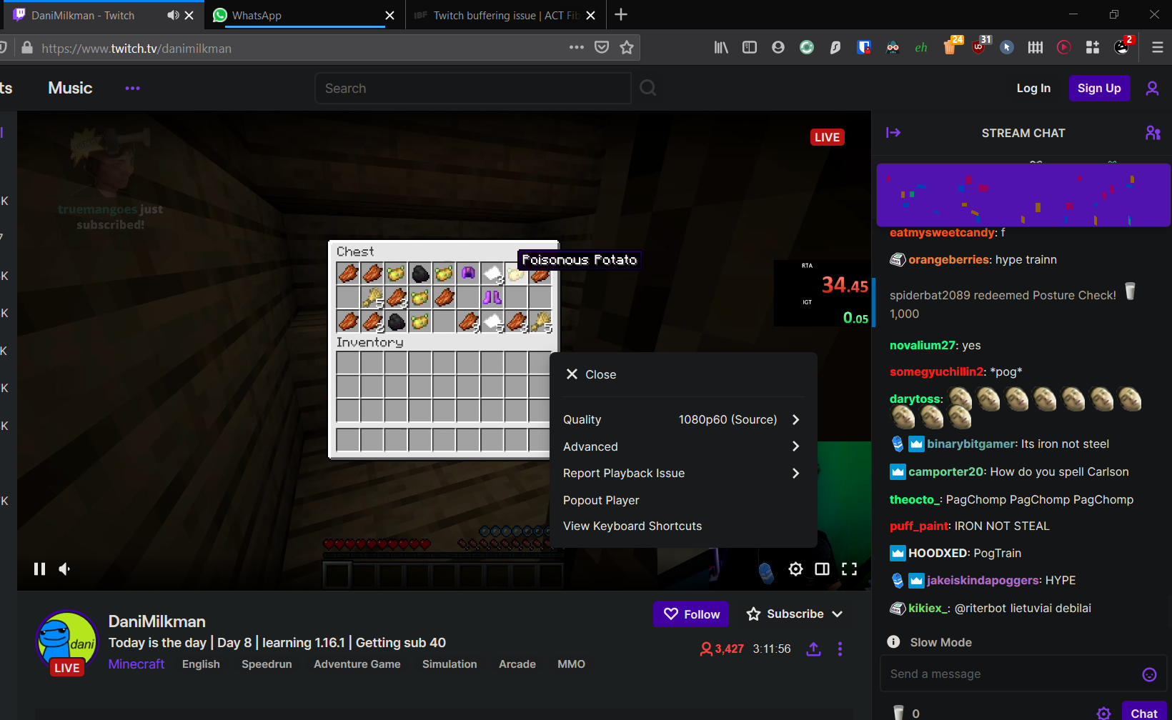Open the Minecraft game category link
This screenshot has width=1172, height=720.
[136, 664]
